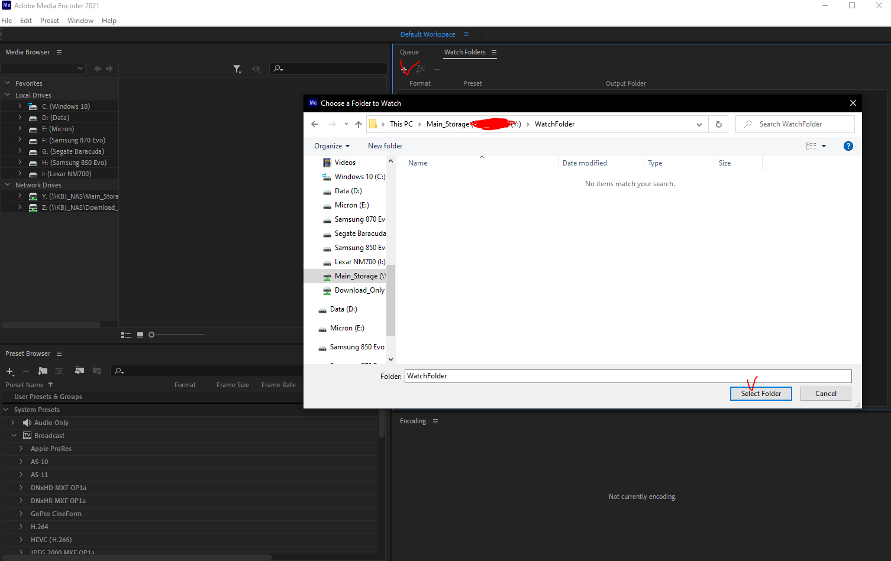Click New folder in dialog
Image resolution: width=891 pixels, height=561 pixels.
coord(385,146)
